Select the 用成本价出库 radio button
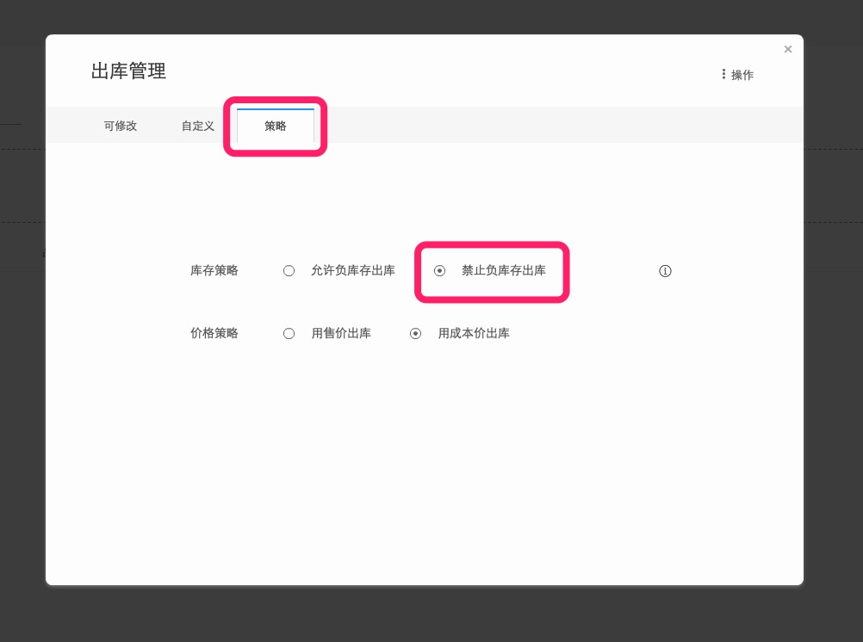Viewport: 863px width, 642px height. point(416,333)
